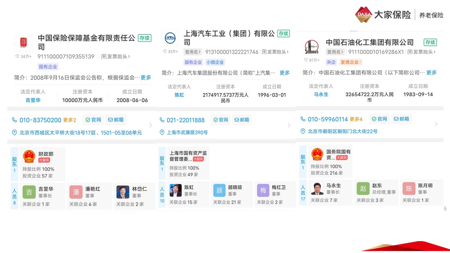This screenshot has width=450, height=253.
Task: Select 人员 17 tab
Action: pos(303,193)
